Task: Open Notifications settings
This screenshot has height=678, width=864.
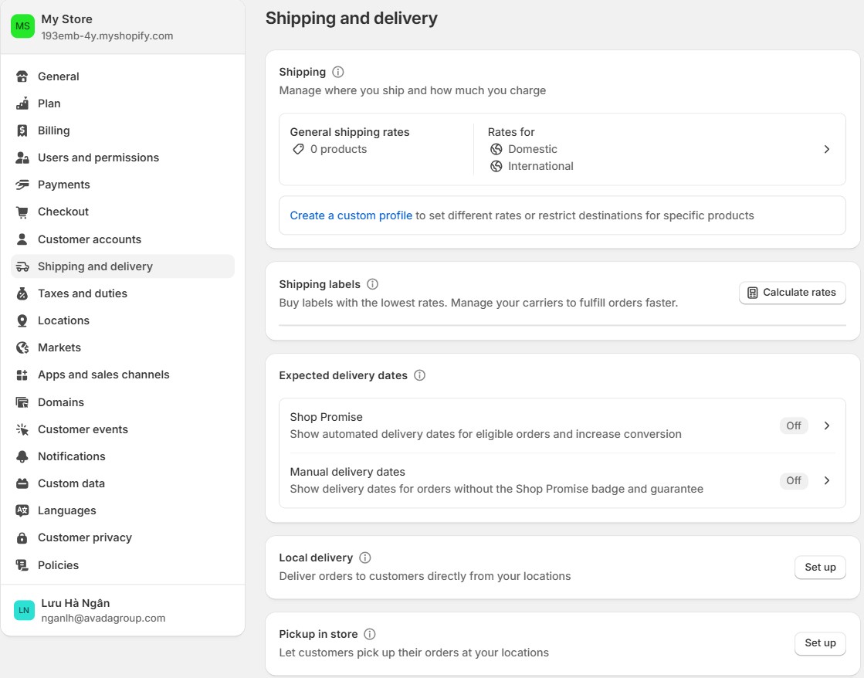Action: 122,456
